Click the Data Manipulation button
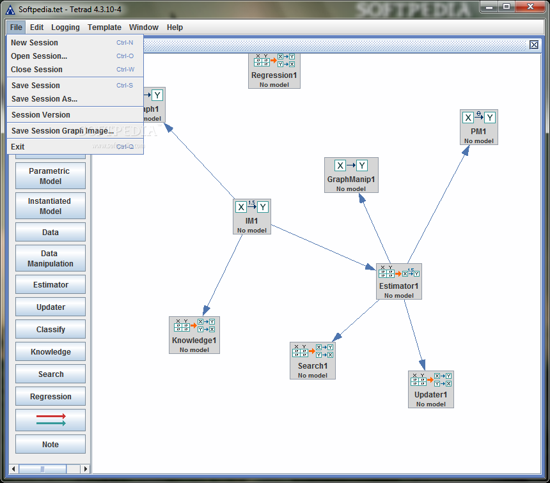Screen dimensions: 550x483 point(51,258)
